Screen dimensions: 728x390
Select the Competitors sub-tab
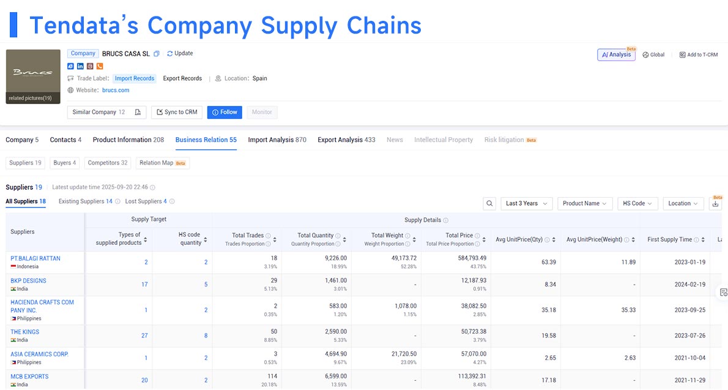coord(107,163)
